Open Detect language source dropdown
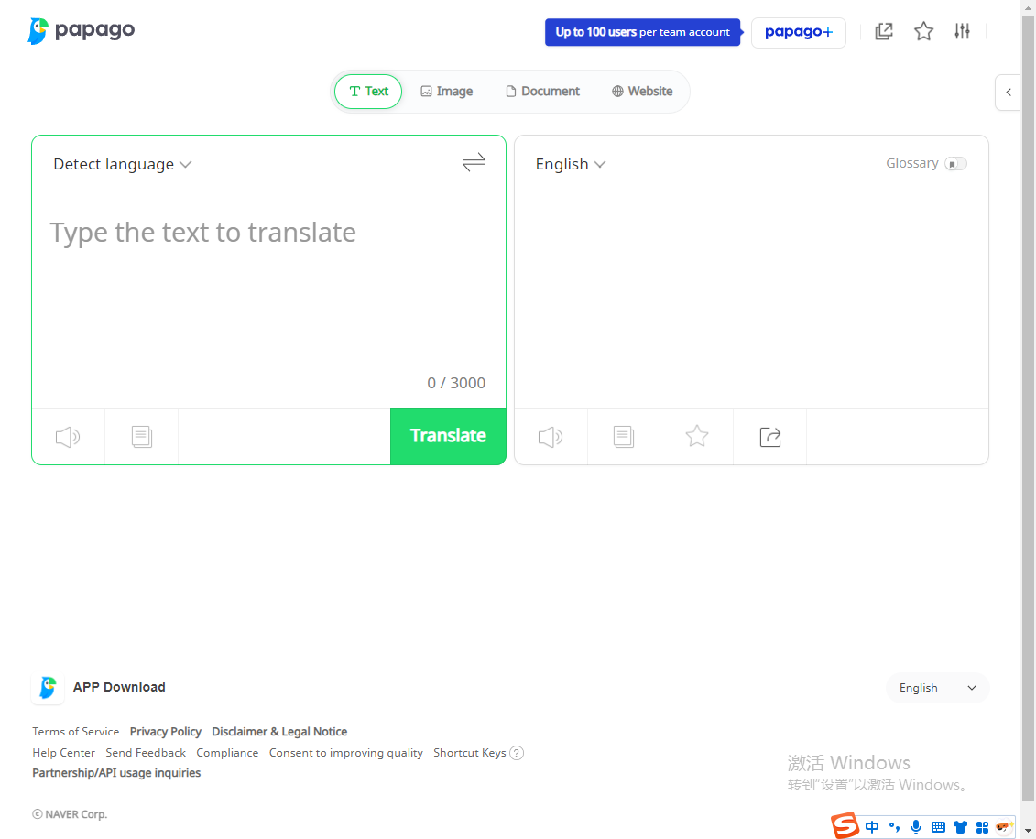This screenshot has width=1036, height=839. point(122,164)
